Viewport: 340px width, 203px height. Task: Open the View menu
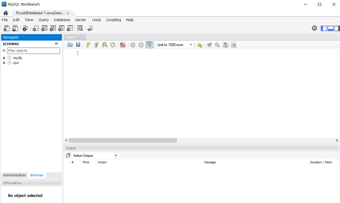[29, 20]
